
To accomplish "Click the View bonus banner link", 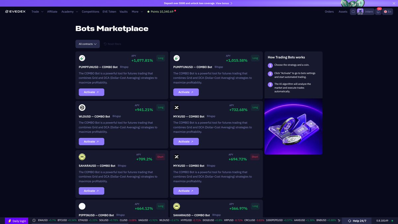I will coord(224,3).
